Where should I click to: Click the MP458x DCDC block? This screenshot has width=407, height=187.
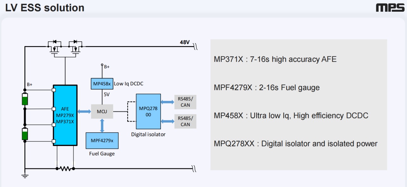[x=102, y=83]
